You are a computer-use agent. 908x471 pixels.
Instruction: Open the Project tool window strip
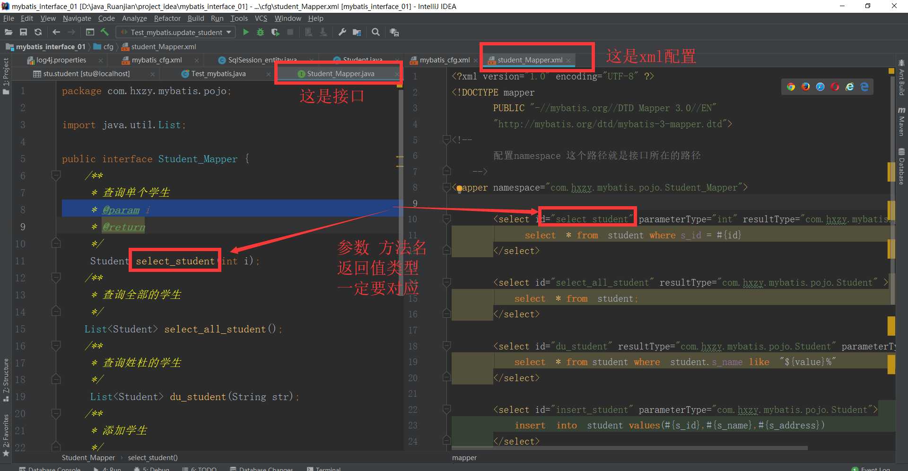click(x=6, y=76)
